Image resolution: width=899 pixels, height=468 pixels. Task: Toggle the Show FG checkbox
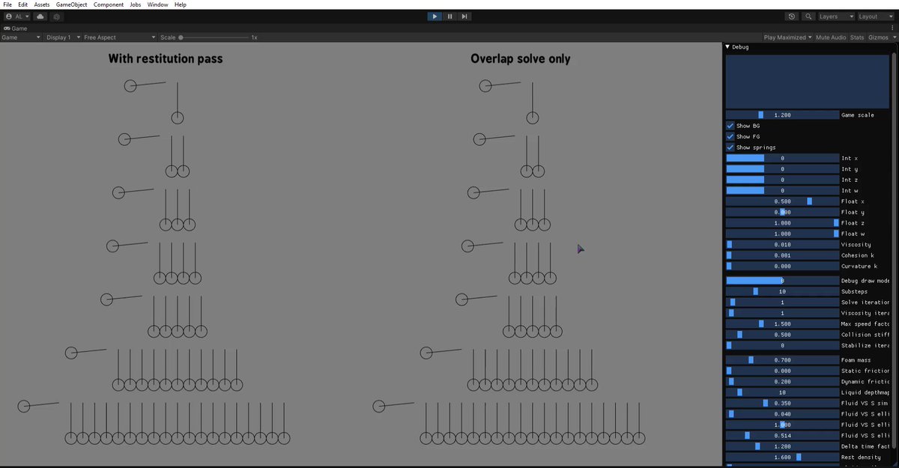click(730, 136)
